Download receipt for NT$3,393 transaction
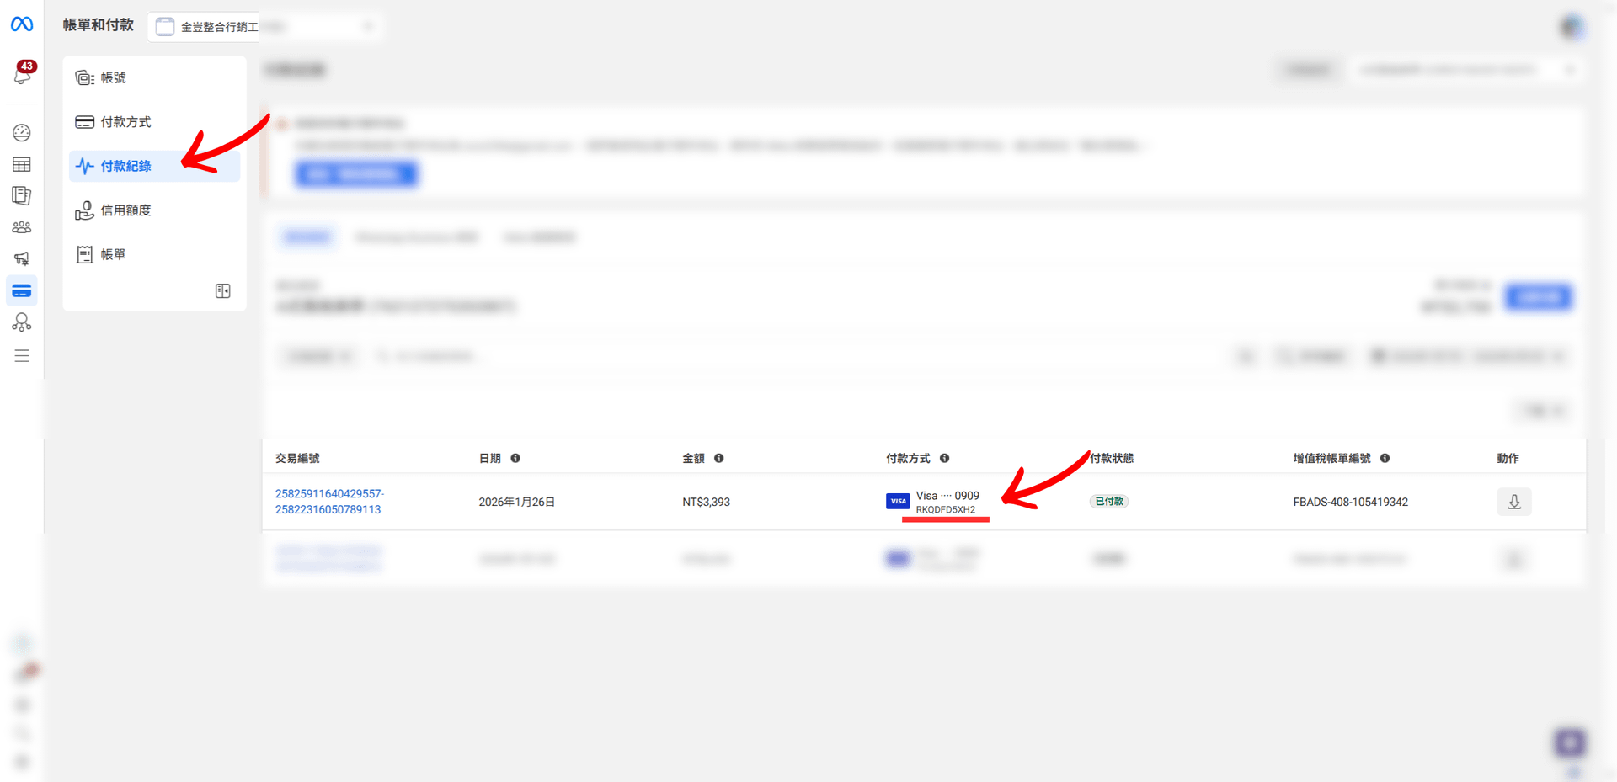This screenshot has width=1617, height=782. [1513, 502]
